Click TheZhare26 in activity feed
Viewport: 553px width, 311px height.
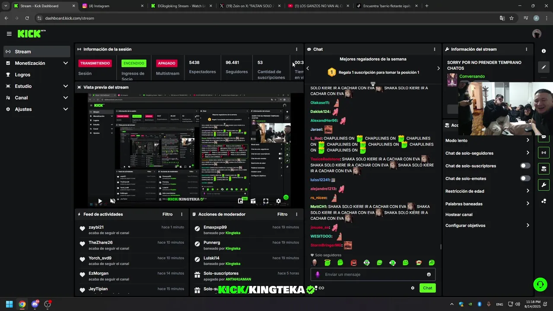[101, 242]
